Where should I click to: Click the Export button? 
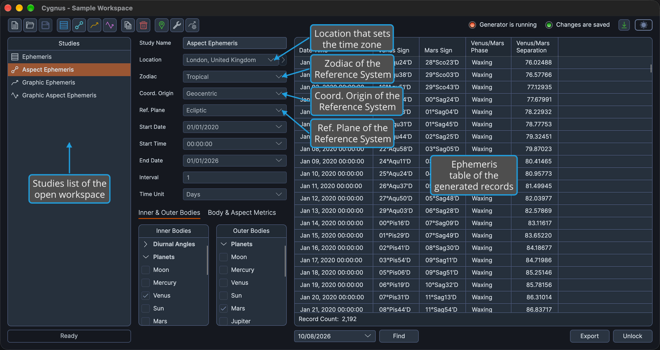coord(589,336)
